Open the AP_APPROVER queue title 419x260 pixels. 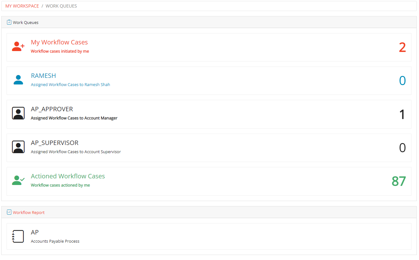point(52,109)
